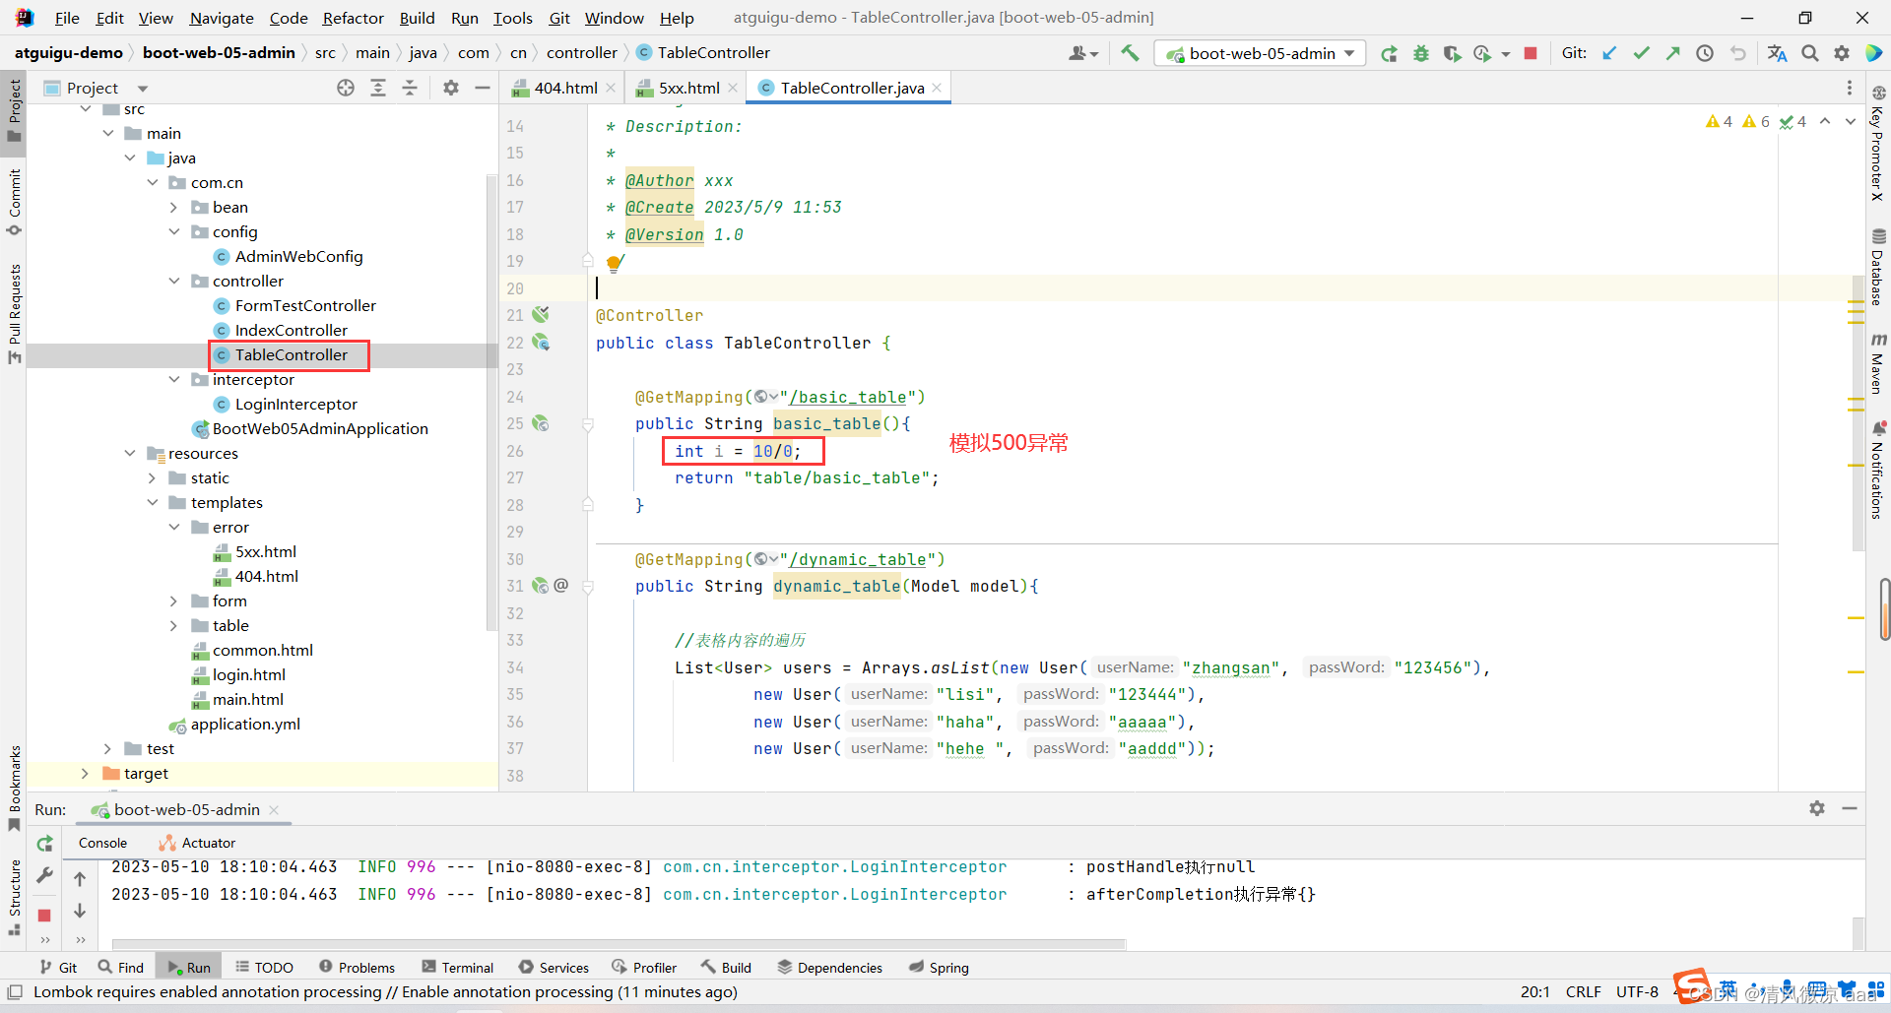Viewport: 1891px width, 1013px height.
Task: Select application.yml in project tree
Action: [234, 724]
